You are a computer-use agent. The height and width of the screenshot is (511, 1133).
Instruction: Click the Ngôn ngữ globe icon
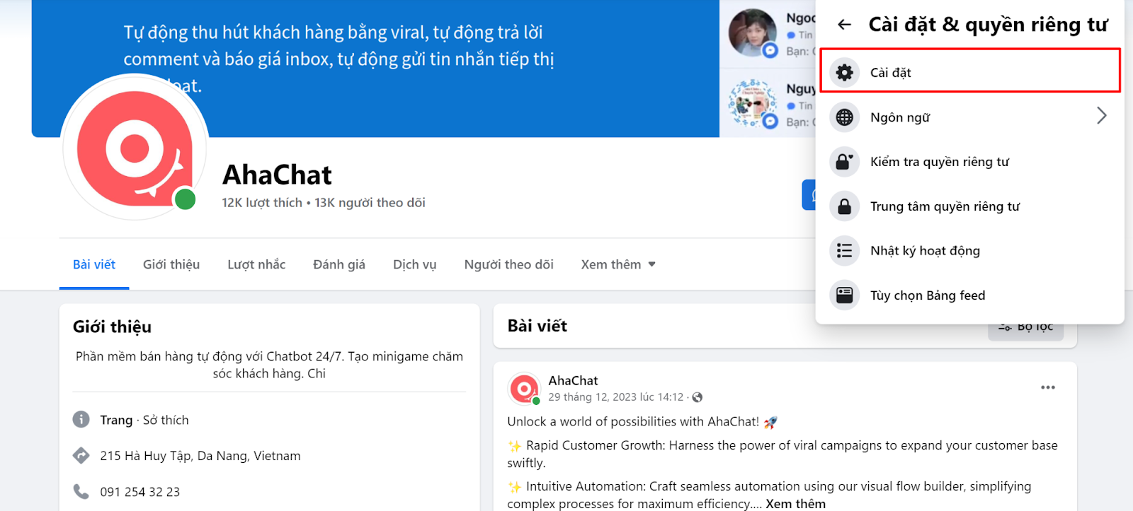point(844,117)
